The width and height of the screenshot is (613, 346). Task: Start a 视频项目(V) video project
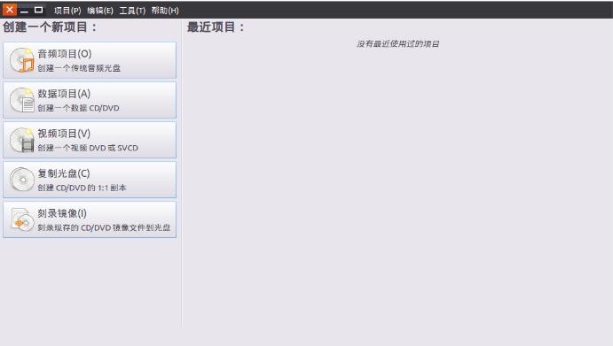tap(90, 140)
